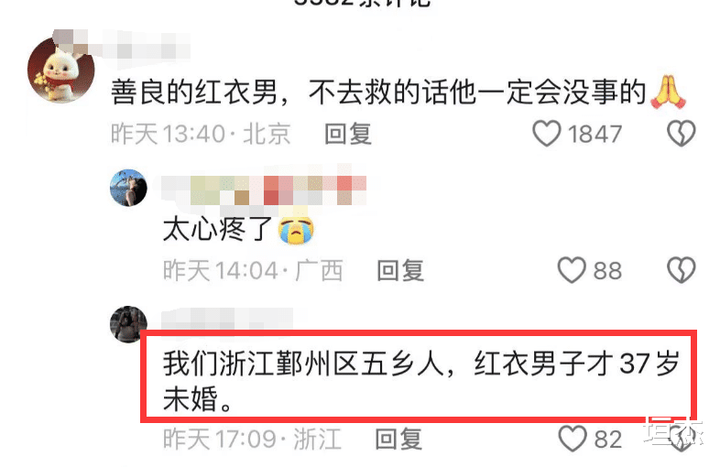Reply to the 昨天 14:04 广西 comment

[x=400, y=270]
